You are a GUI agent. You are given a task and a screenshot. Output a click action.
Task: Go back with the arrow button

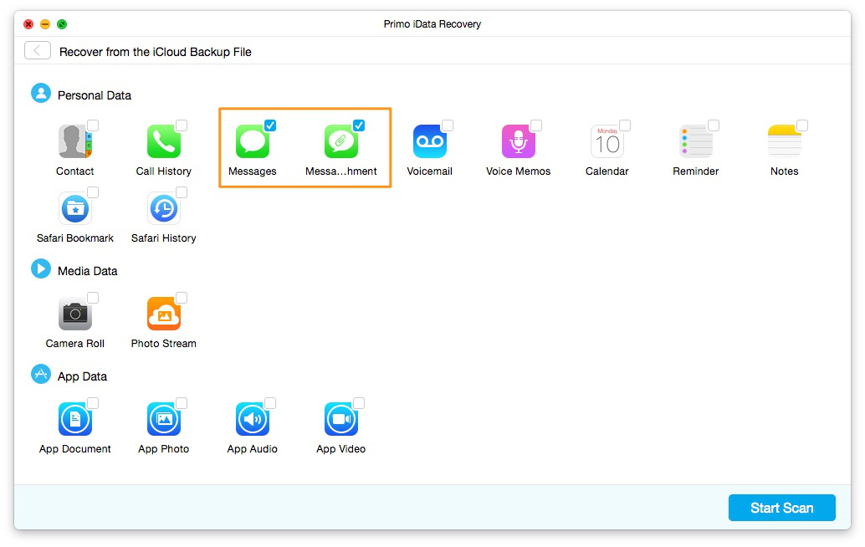[38, 51]
